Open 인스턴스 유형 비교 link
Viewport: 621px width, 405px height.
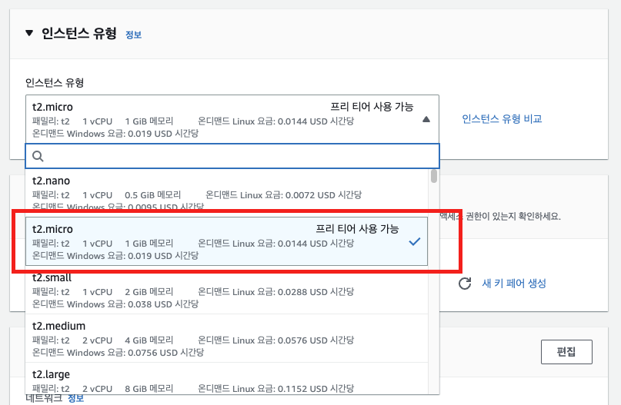pyautogui.click(x=502, y=118)
